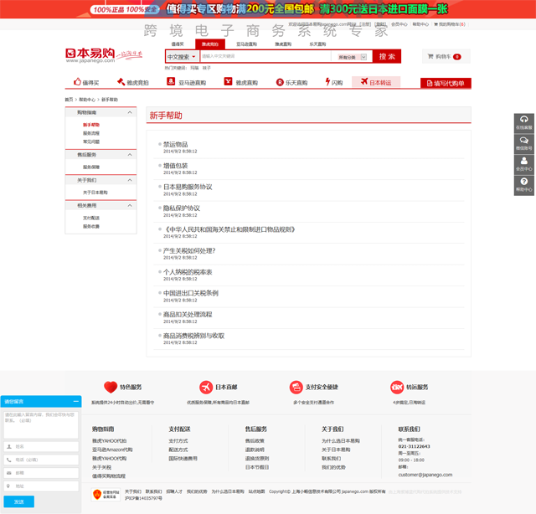
Task: Open the 中文搜索 language dropdown
Action: point(183,57)
